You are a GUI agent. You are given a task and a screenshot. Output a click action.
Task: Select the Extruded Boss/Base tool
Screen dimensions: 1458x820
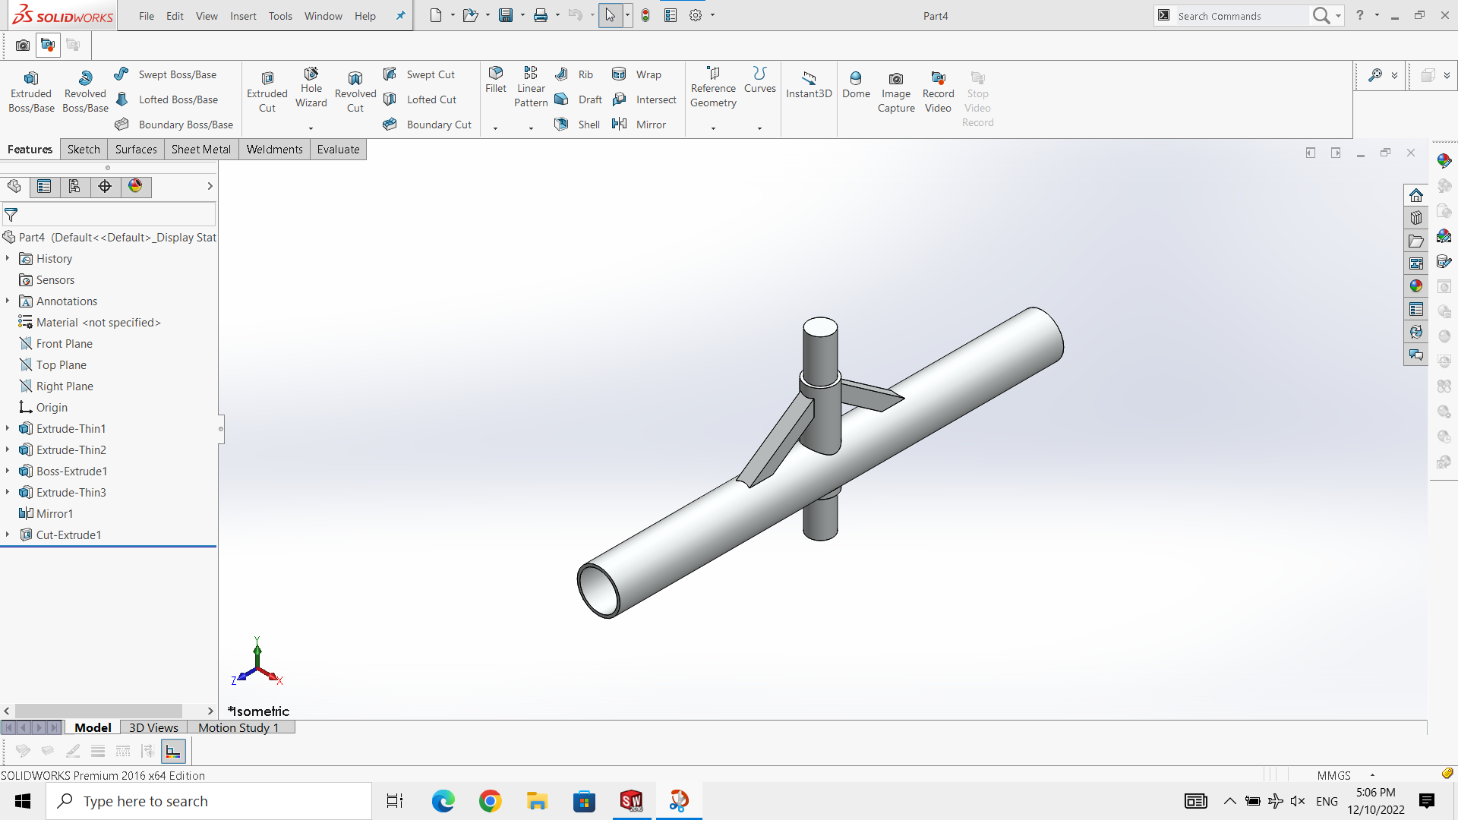[x=31, y=92]
